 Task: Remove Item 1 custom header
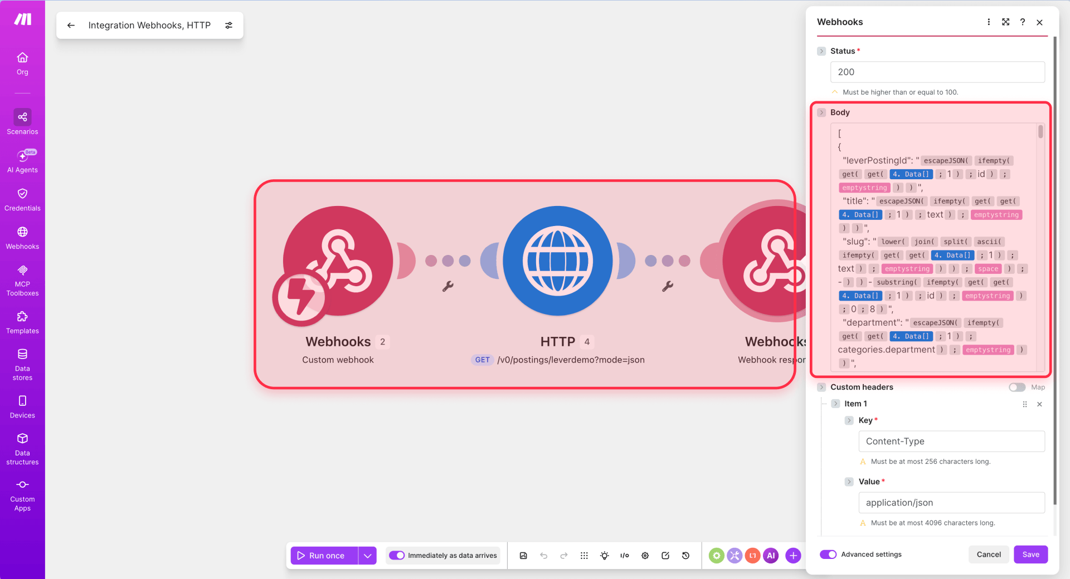[x=1039, y=404]
